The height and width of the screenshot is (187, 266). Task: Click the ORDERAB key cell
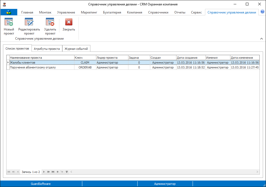85,67
